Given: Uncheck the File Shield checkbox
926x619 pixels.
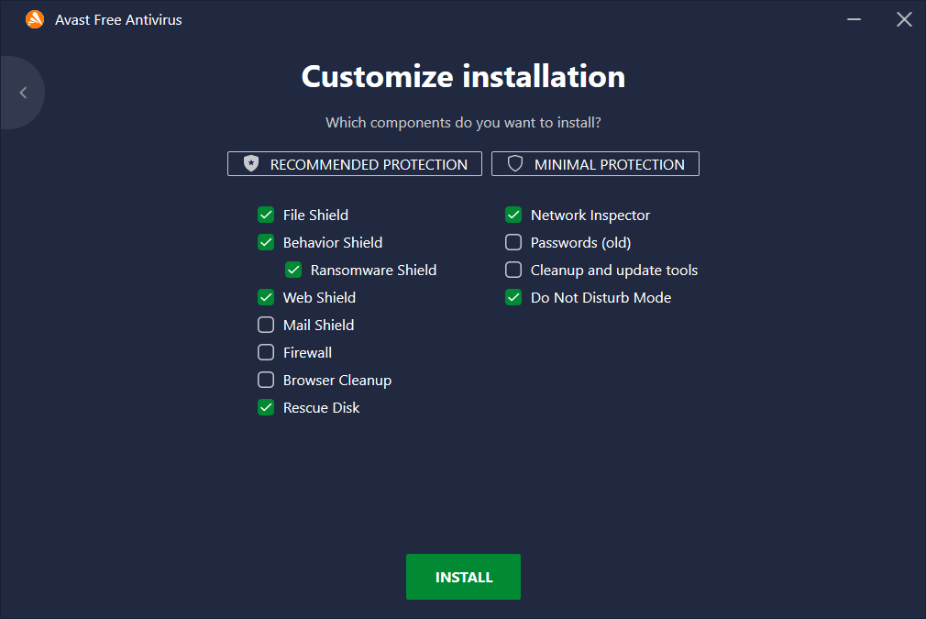Looking at the screenshot, I should [266, 216].
